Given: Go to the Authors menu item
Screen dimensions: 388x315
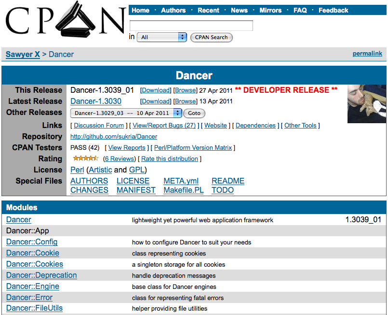Looking at the screenshot, I should pos(173,10).
